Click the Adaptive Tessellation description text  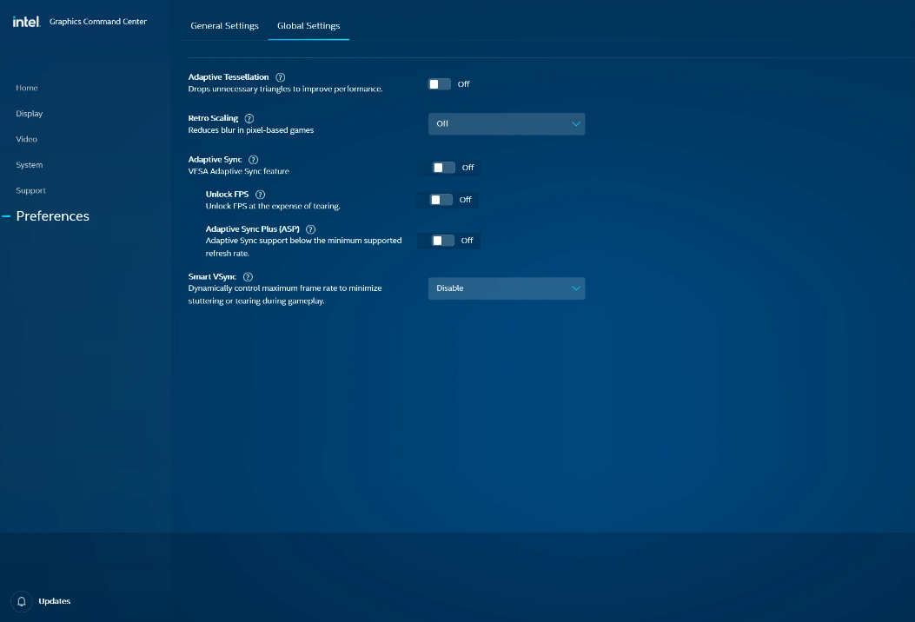(285, 89)
